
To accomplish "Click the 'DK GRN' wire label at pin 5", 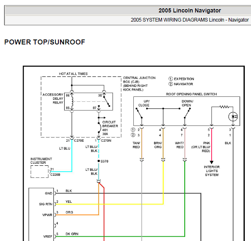I will [72, 234].
